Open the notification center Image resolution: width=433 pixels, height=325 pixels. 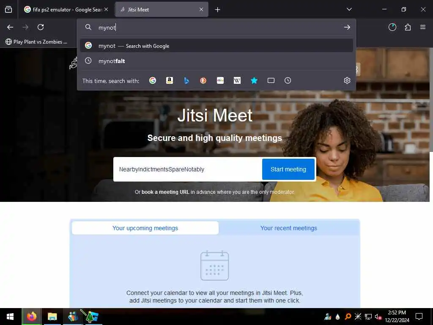pyautogui.click(x=419, y=317)
